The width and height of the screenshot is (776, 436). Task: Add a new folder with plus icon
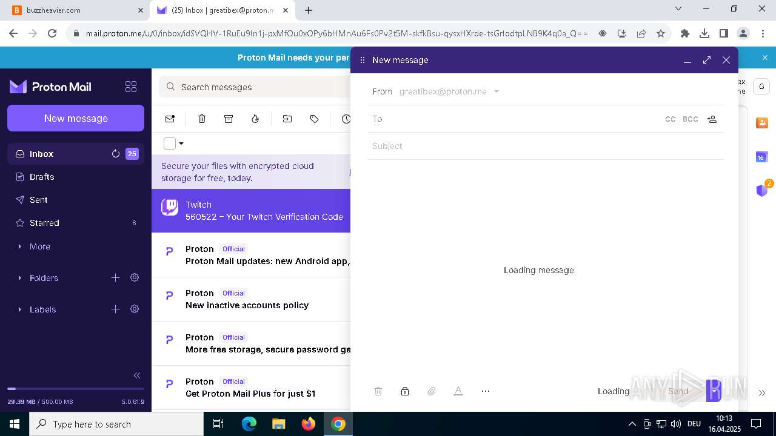tap(115, 277)
